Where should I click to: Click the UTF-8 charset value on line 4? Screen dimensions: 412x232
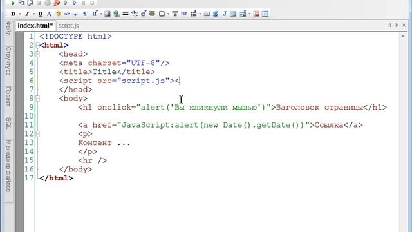coord(143,63)
